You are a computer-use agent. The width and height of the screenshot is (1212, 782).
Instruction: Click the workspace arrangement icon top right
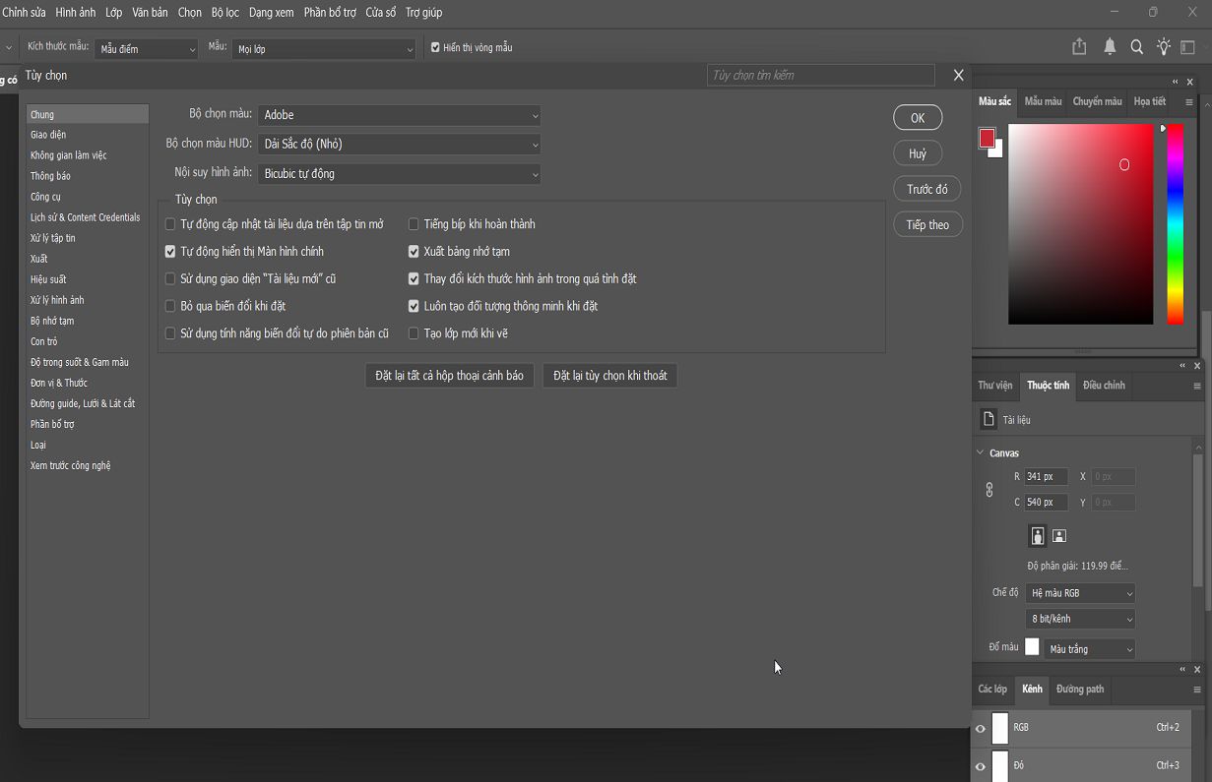pyautogui.click(x=1189, y=46)
